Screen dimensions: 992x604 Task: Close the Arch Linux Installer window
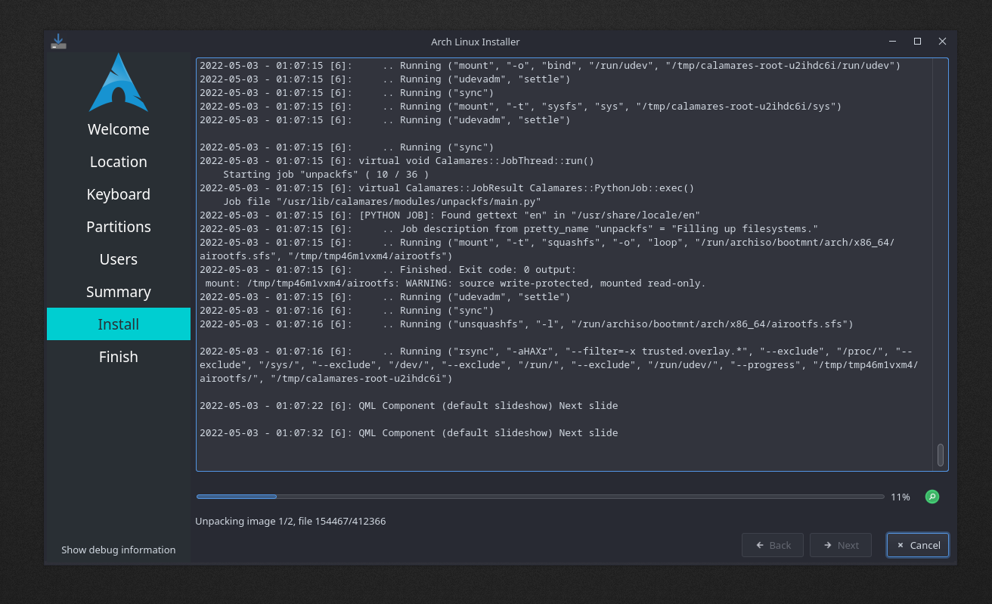click(942, 42)
